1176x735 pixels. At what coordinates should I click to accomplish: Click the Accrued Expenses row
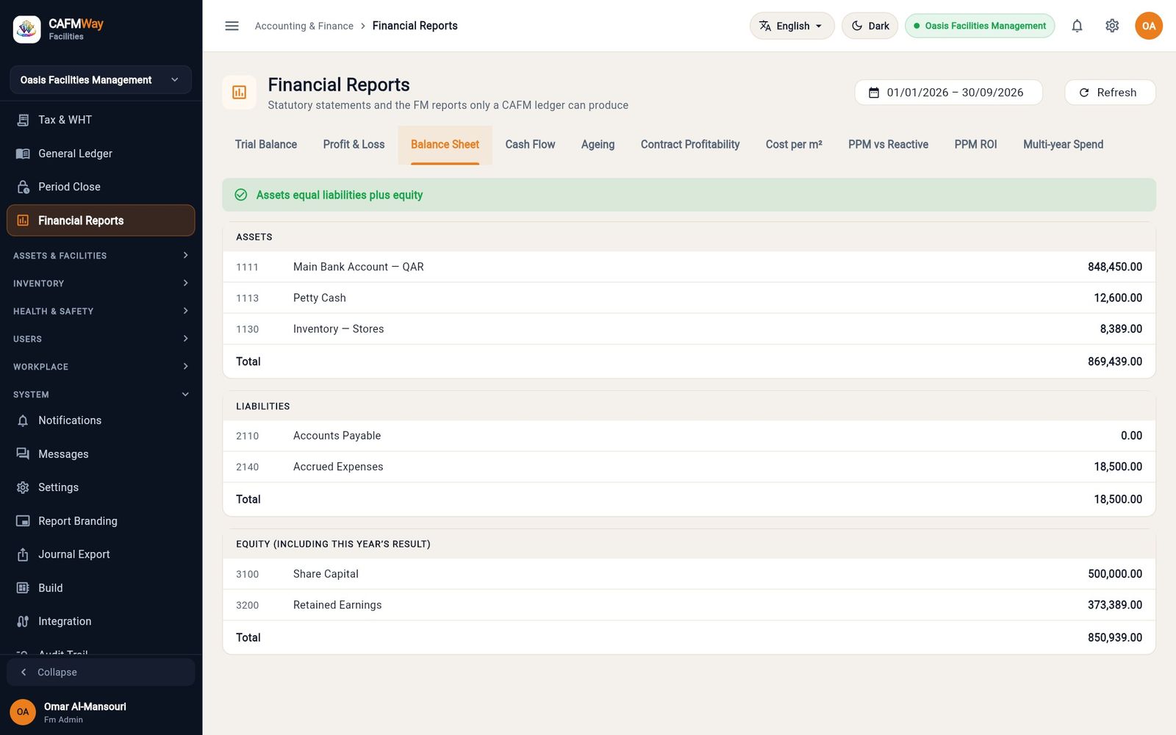[x=689, y=467]
